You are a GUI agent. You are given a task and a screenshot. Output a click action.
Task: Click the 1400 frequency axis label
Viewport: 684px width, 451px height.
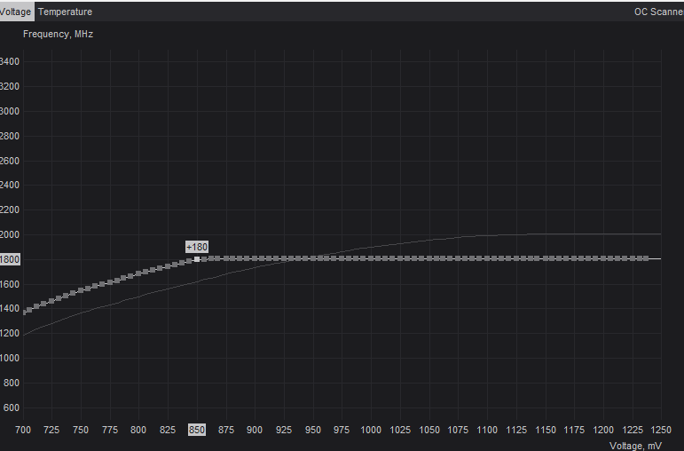(10, 309)
